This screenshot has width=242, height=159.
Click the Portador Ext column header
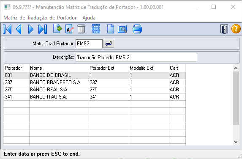coord(109,68)
